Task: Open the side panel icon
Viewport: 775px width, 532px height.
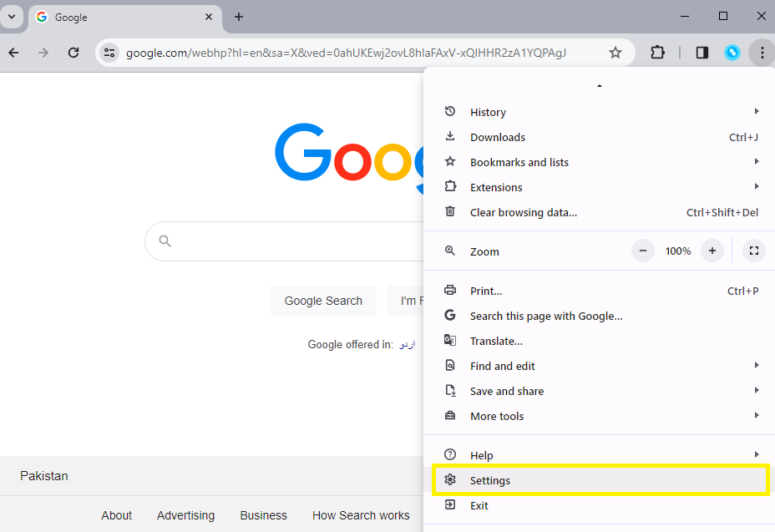Action: (702, 52)
